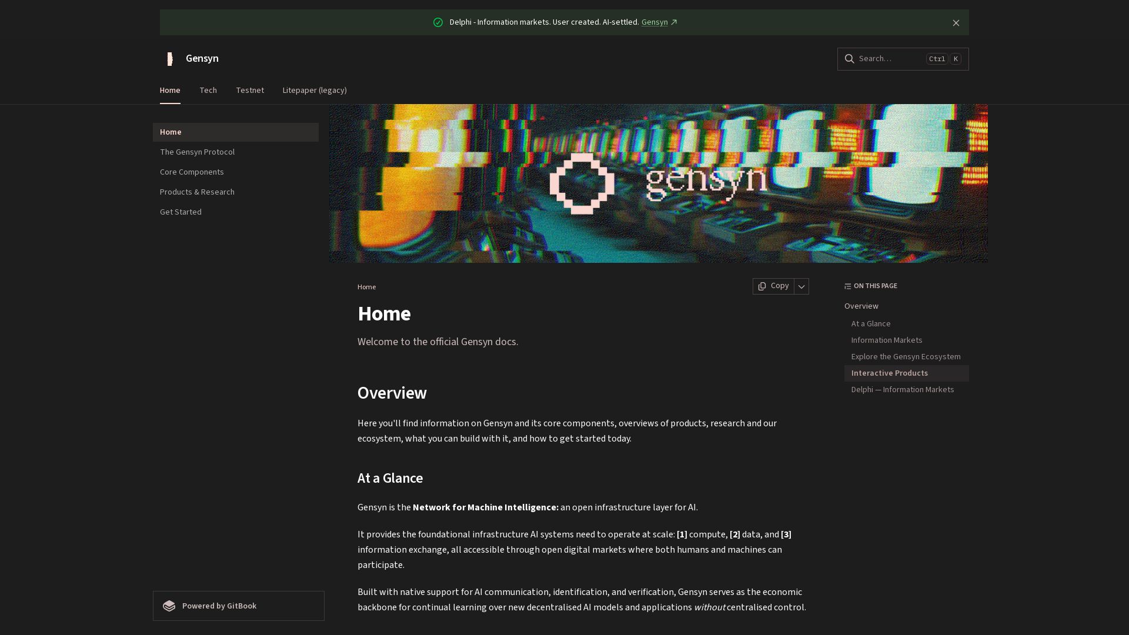This screenshot has width=1129, height=635.
Task: Open The Gensyn Protocol sidebar page
Action: pyautogui.click(x=236, y=152)
